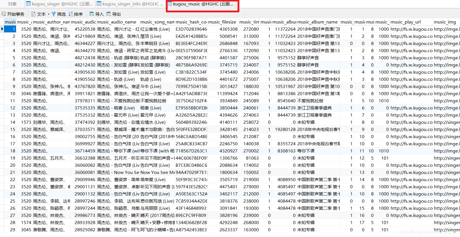Select id cell 3045 in row 29
Viewport: 460px width, 237px height.
24,230
